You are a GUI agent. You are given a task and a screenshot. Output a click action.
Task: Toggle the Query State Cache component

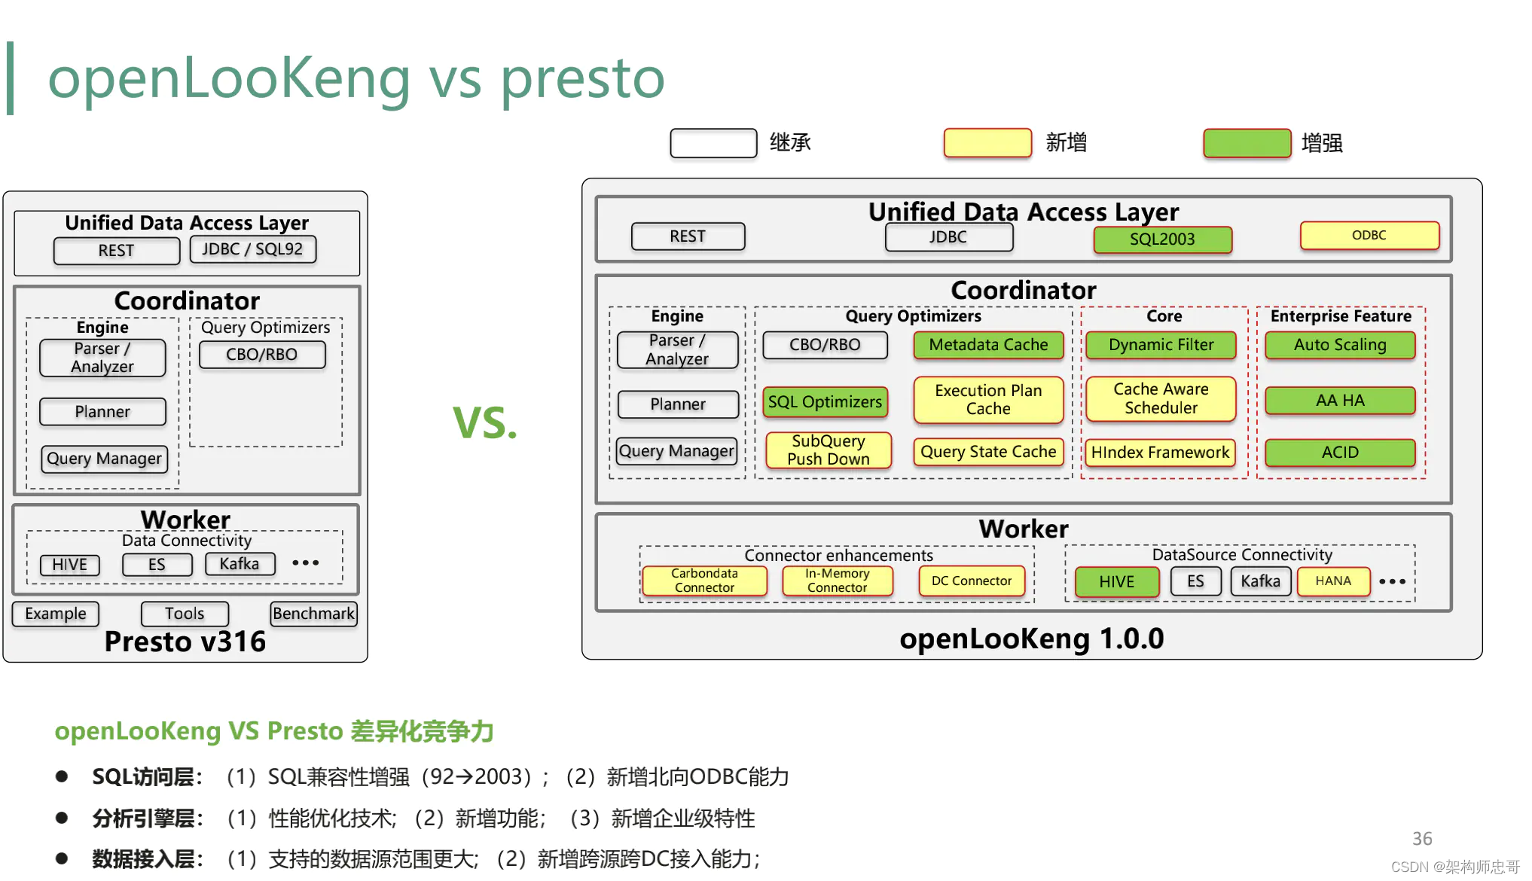point(980,453)
